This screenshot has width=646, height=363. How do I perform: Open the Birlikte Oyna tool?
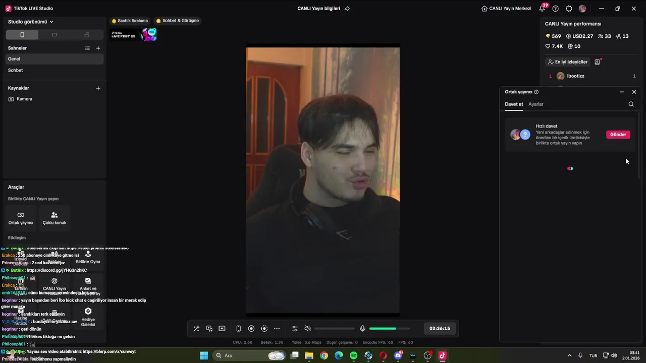pos(88,257)
